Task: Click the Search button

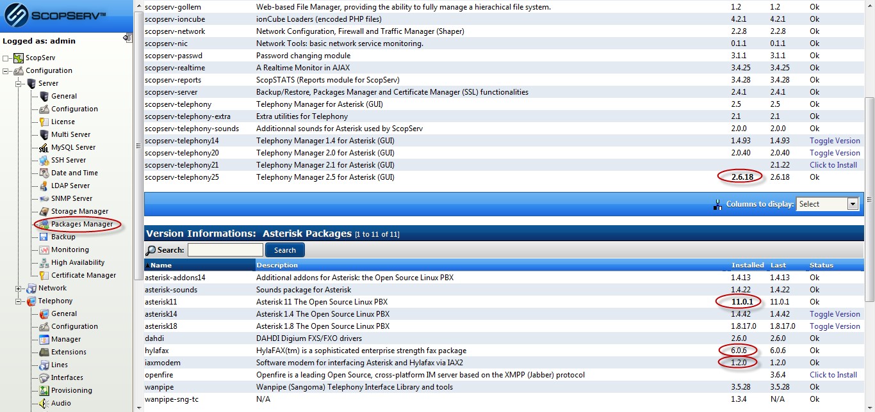Action: point(285,250)
